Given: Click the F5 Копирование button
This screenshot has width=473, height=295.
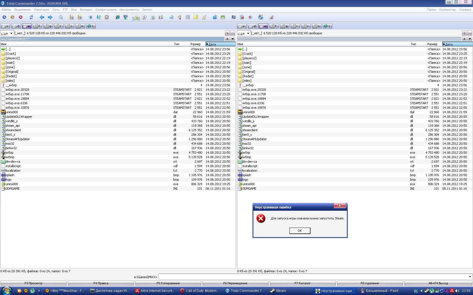Looking at the screenshot, I should [168, 283].
